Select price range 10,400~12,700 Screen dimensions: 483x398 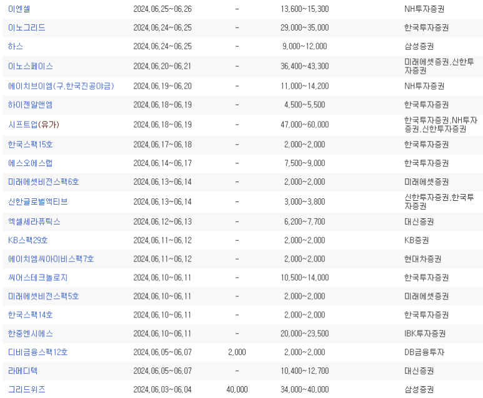pyautogui.click(x=305, y=371)
